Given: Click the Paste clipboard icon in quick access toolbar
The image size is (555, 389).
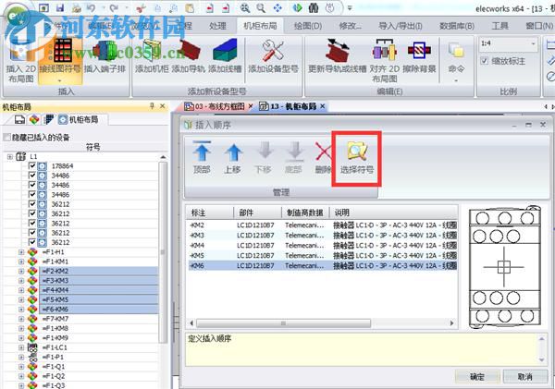Looking at the screenshot, I should (x=190, y=7).
